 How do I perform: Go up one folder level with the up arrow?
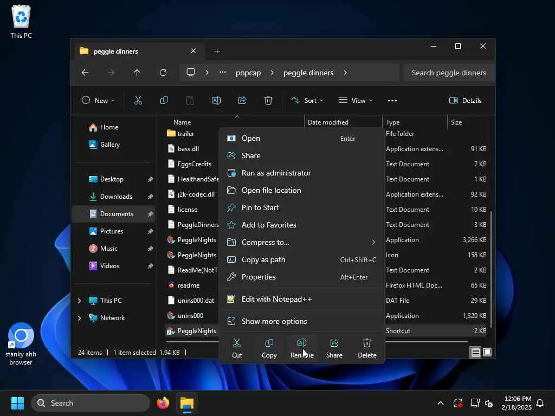point(137,73)
